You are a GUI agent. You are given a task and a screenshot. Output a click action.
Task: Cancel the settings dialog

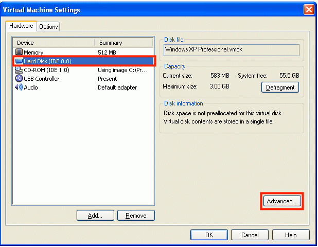250,235
